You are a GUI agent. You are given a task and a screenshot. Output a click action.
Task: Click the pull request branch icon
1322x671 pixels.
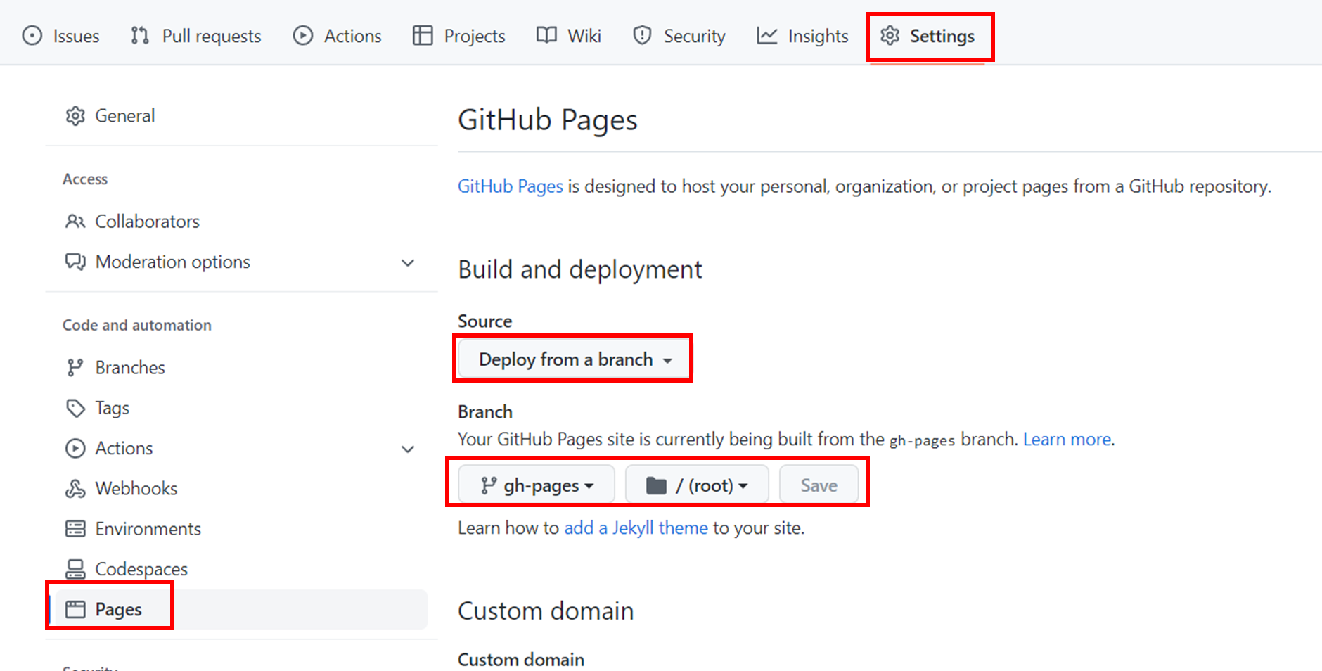pyautogui.click(x=140, y=35)
